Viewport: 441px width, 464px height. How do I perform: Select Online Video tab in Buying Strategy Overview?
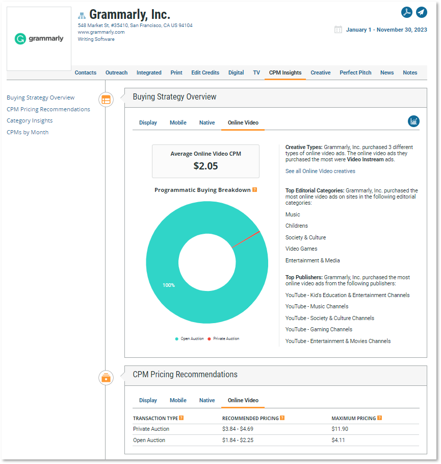[x=243, y=123]
